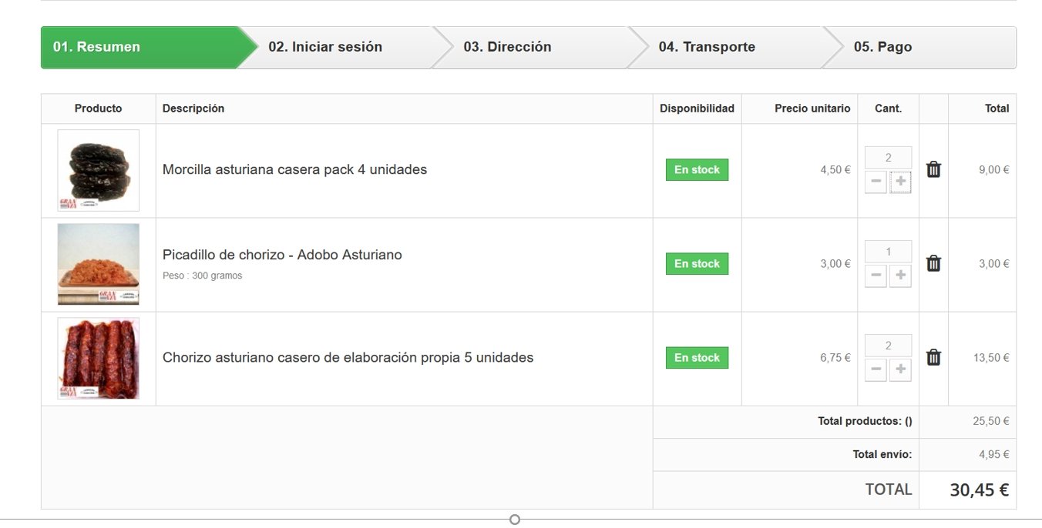This screenshot has width=1042, height=528.
Task: Open Chorizo asturiano casero product link
Action: click(x=348, y=357)
